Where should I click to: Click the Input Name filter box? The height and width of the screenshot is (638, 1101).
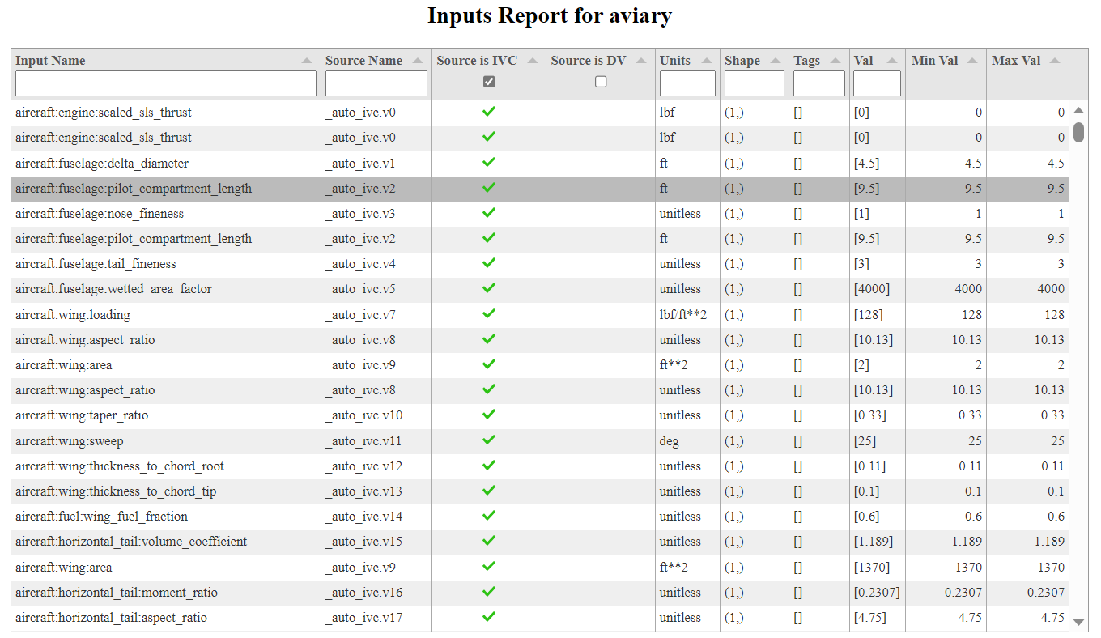165,83
